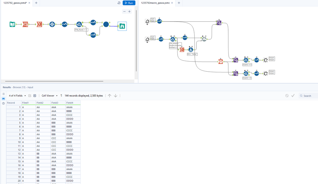This screenshot has width=318, height=184.
Task: Click the [Tile_Num] = 1 annotation label
Action: point(81,30)
